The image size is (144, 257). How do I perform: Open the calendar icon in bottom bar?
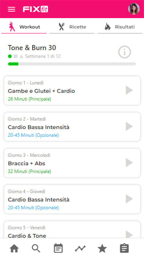coord(58,248)
